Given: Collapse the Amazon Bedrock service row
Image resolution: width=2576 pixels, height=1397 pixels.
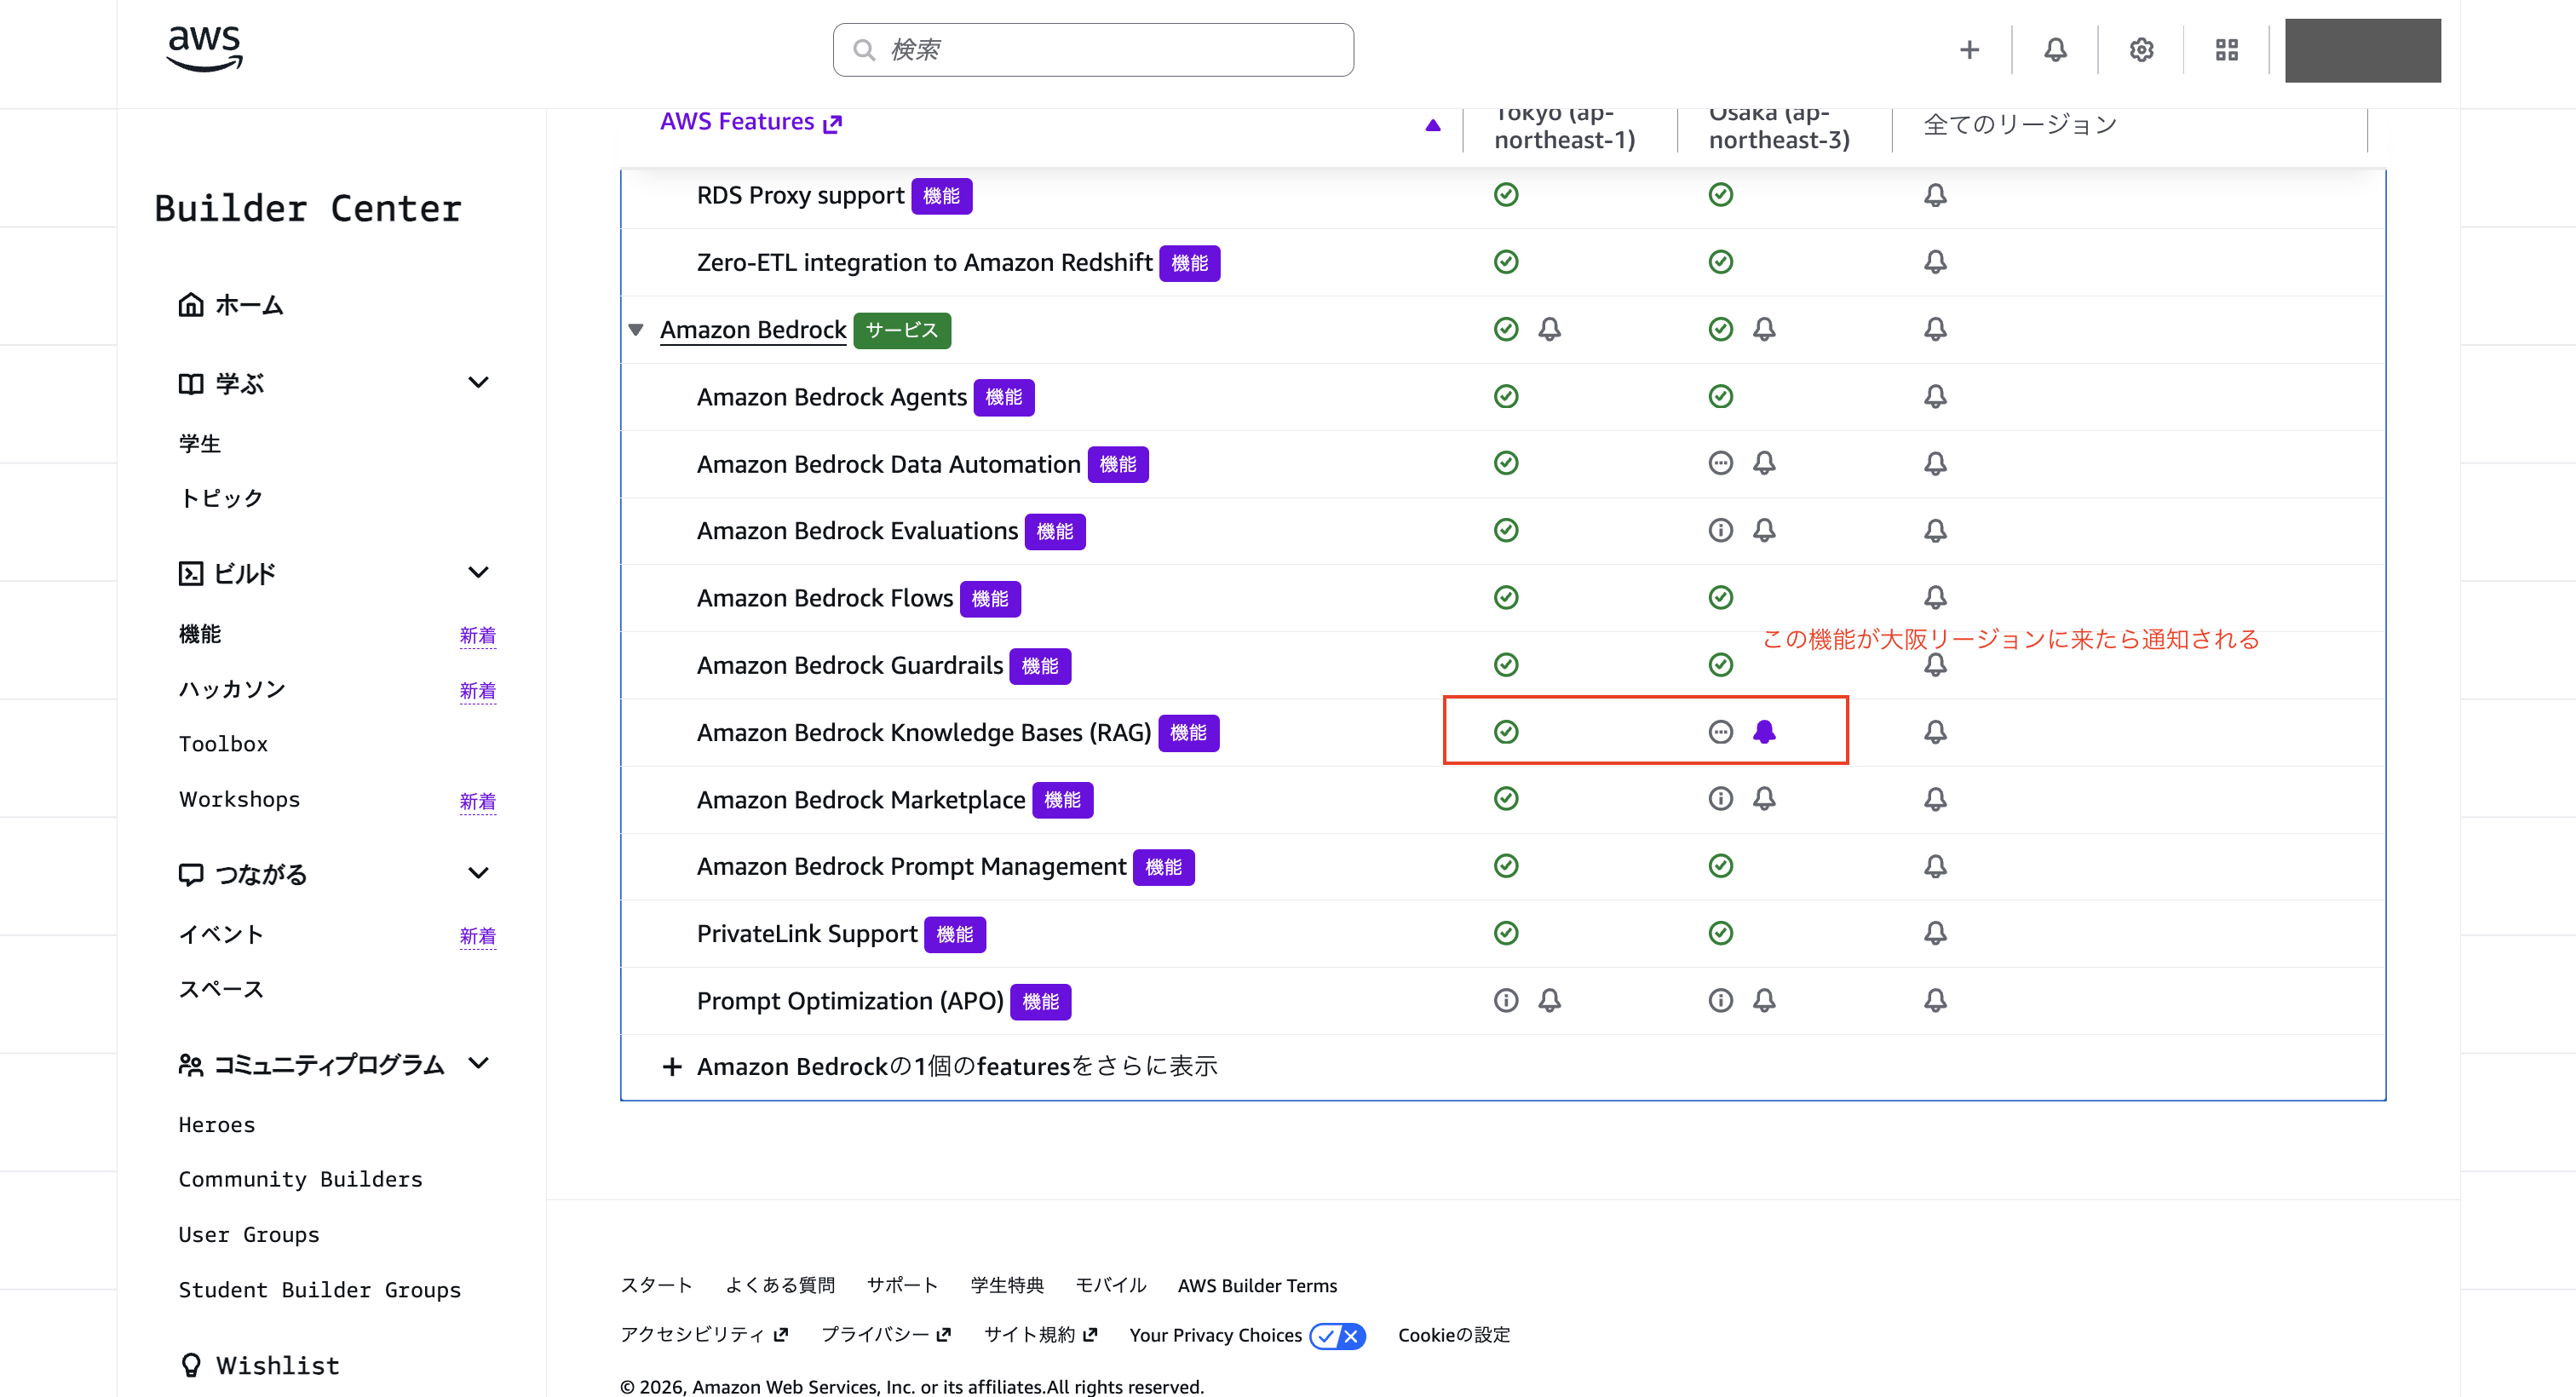Looking at the screenshot, I should [635, 329].
